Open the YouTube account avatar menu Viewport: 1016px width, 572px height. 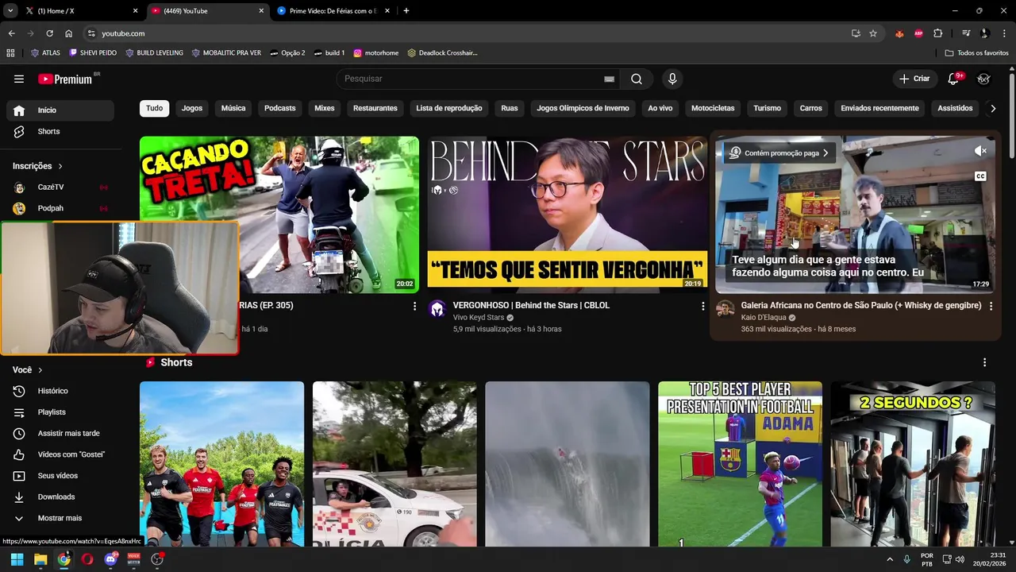click(x=983, y=79)
